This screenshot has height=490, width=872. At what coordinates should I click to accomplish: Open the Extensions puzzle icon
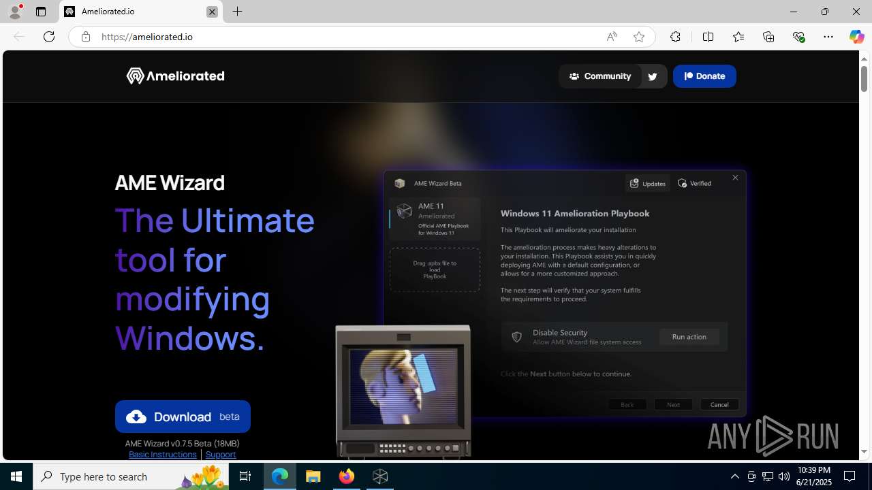675,37
